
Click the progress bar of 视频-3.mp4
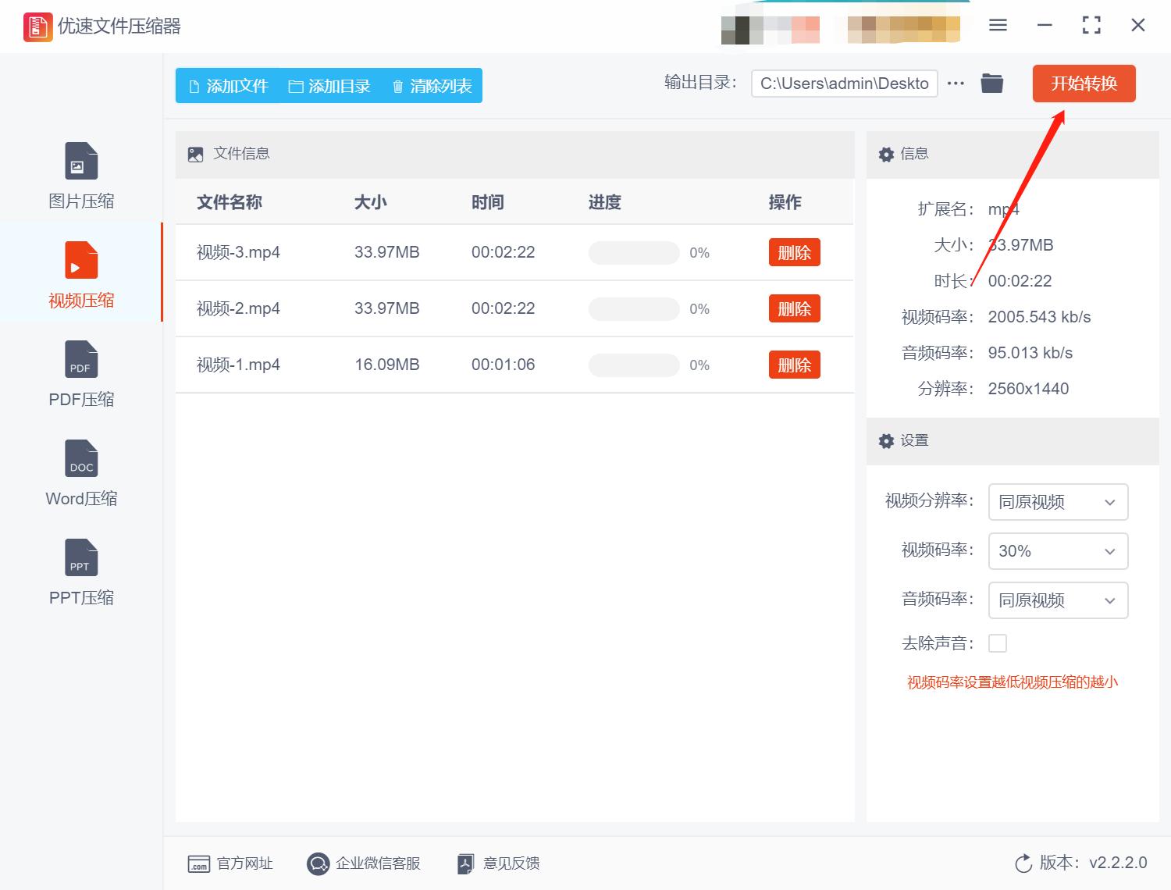tap(633, 252)
